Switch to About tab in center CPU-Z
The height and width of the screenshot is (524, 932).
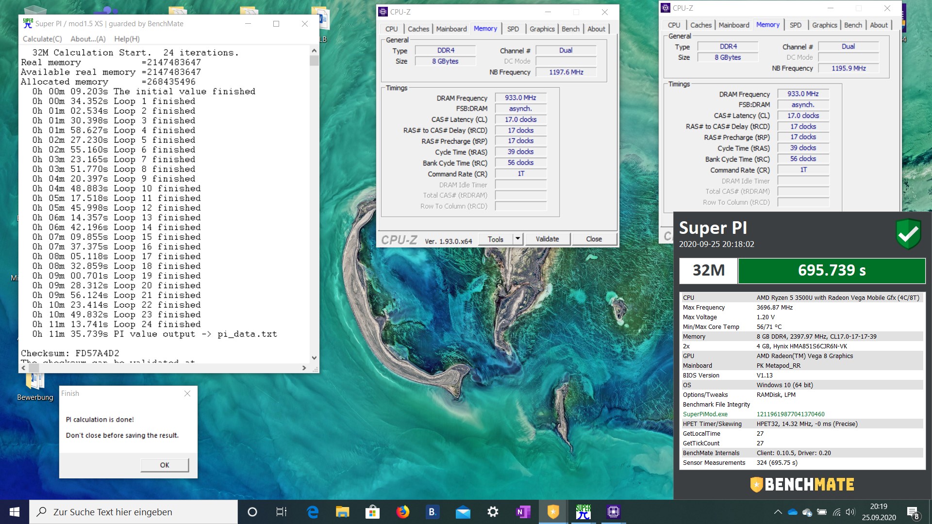[x=596, y=29]
